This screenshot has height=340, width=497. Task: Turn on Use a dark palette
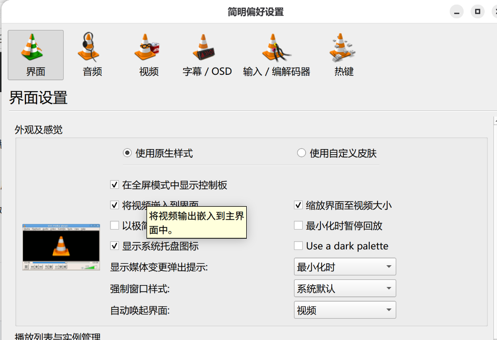298,246
